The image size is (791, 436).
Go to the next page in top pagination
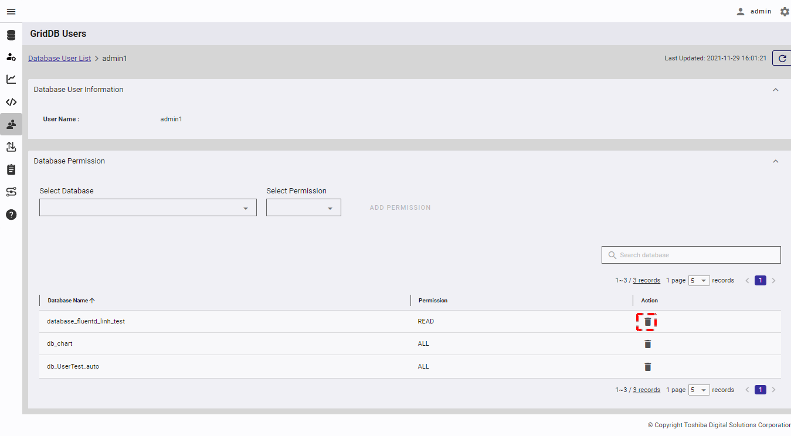tap(773, 281)
